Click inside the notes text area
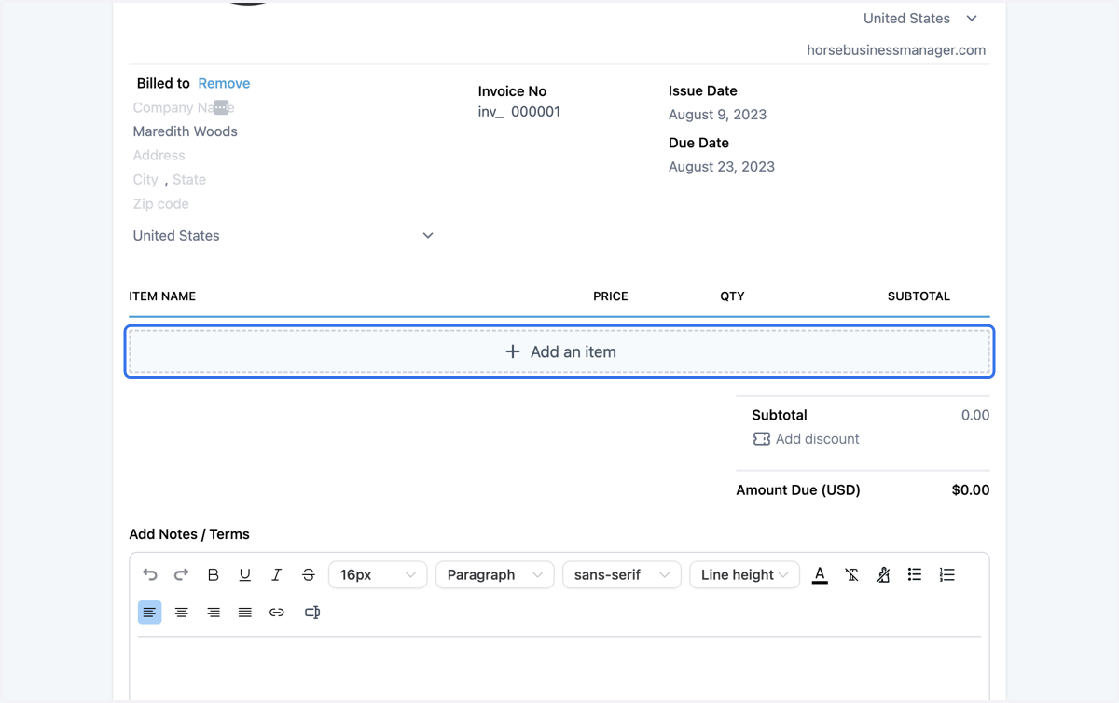Viewport: 1119px width, 703px height. click(x=559, y=669)
